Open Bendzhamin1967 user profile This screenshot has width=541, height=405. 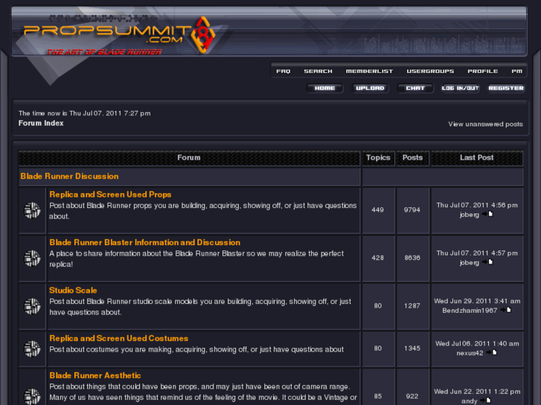470,311
